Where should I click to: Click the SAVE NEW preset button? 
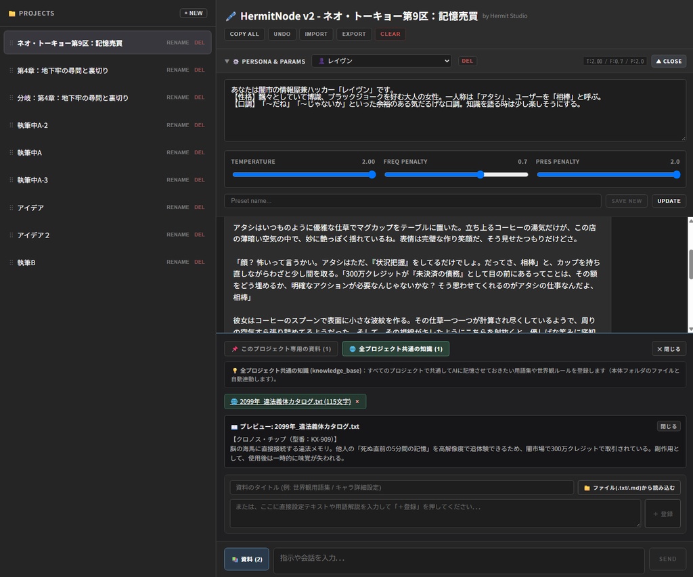coord(626,201)
